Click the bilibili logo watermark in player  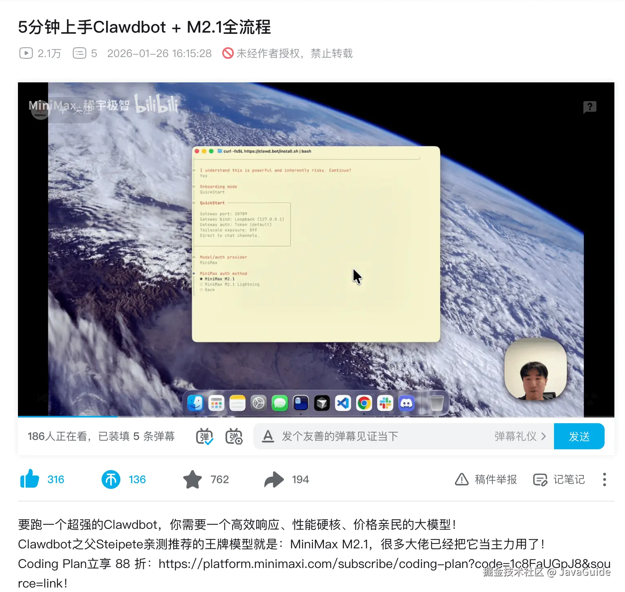[x=157, y=104]
